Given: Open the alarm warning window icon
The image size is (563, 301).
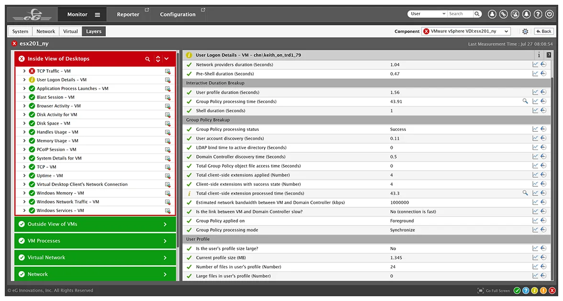Looking at the screenshot, I should pos(515,14).
